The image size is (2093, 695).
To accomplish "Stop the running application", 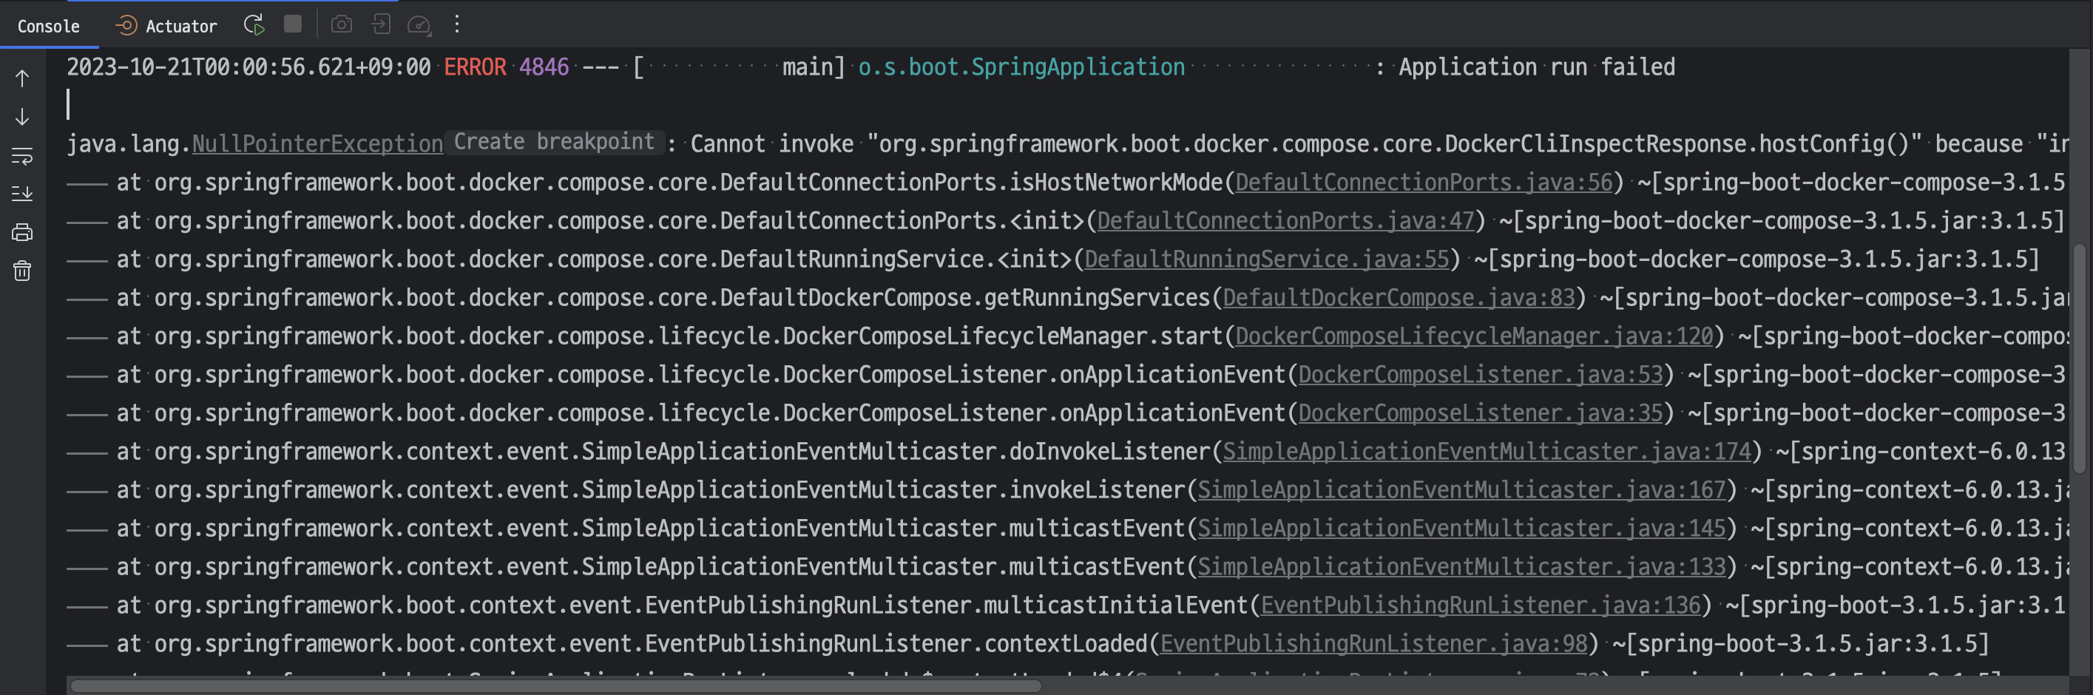I will [291, 24].
